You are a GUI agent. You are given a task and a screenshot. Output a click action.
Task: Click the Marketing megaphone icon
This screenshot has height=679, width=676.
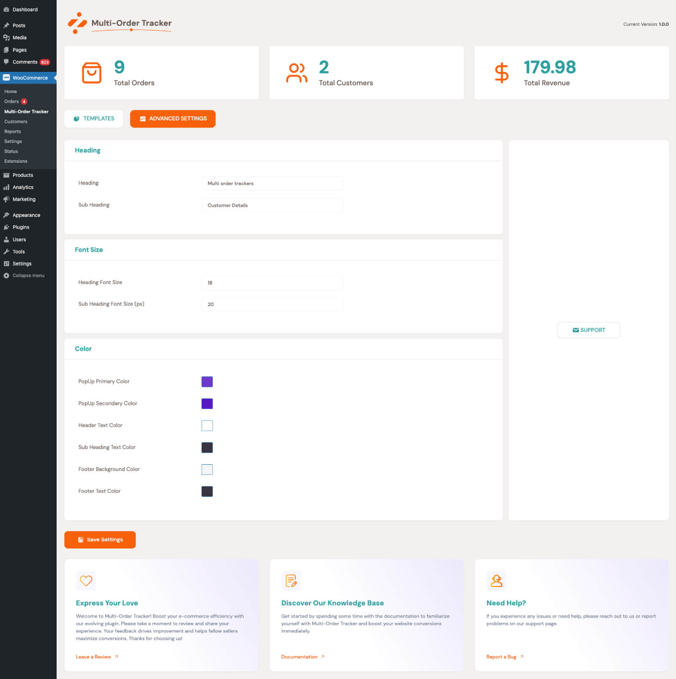click(x=6, y=199)
